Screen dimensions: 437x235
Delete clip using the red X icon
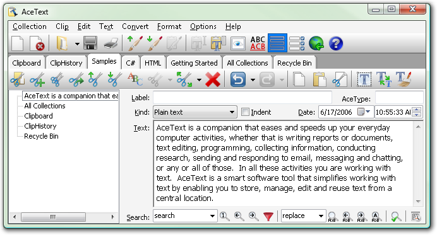coord(213,80)
